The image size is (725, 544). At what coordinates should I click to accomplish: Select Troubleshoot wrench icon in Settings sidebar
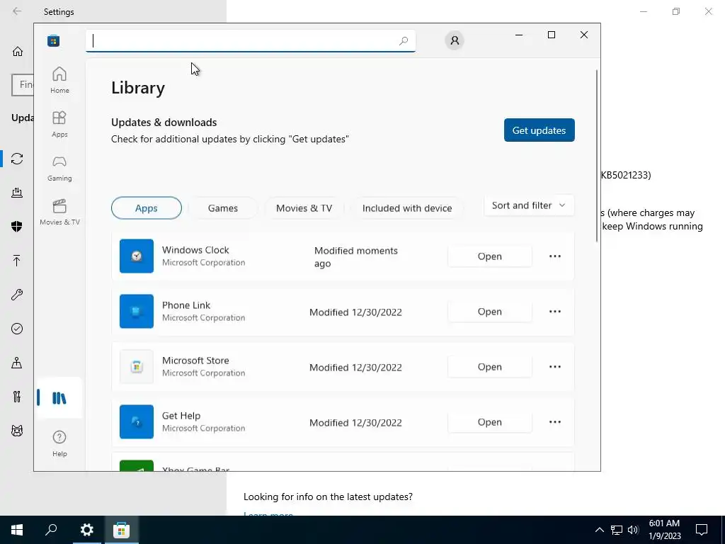(17, 295)
